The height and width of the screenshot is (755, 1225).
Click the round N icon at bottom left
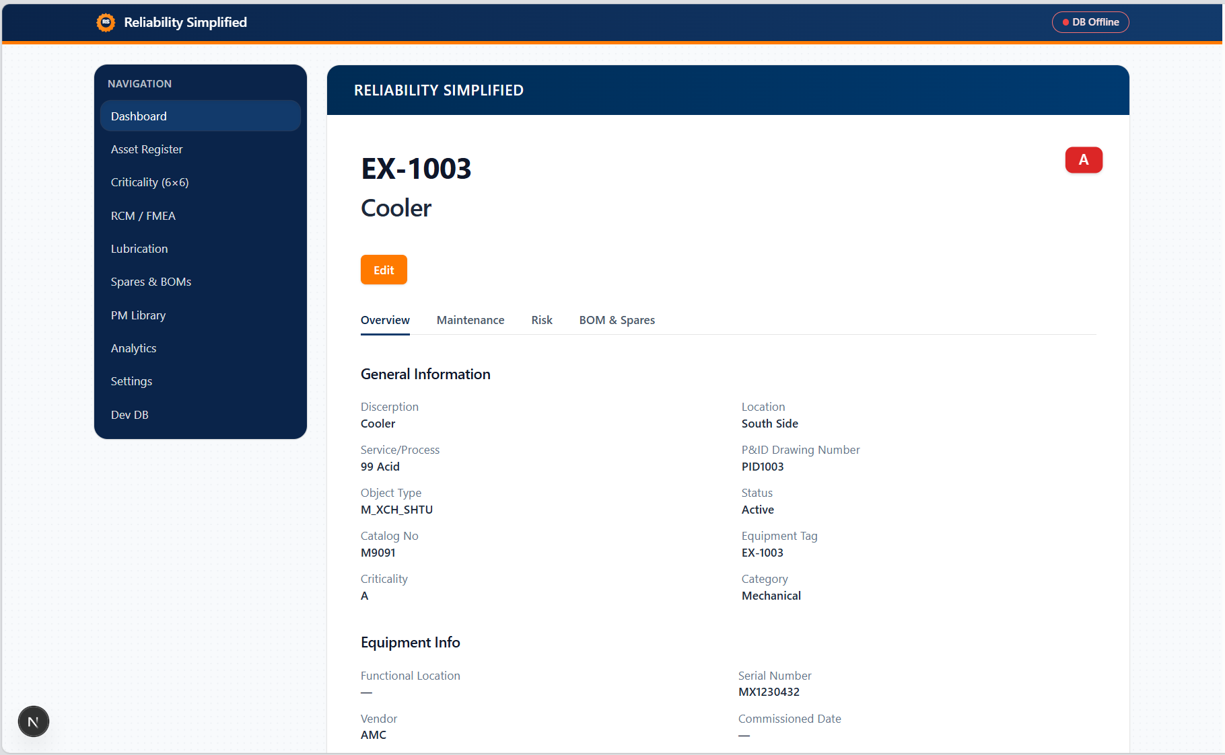pyautogui.click(x=33, y=721)
